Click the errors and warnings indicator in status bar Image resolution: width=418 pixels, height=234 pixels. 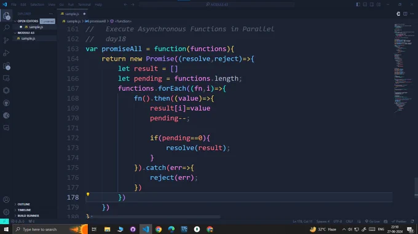(x=18, y=221)
